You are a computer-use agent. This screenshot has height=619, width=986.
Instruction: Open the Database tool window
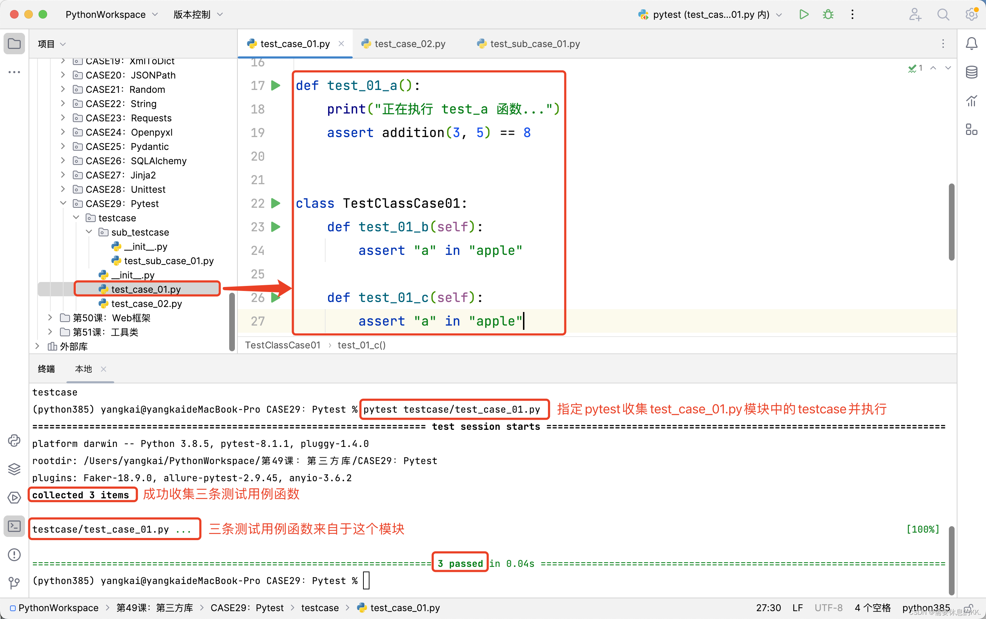pyautogui.click(x=972, y=72)
